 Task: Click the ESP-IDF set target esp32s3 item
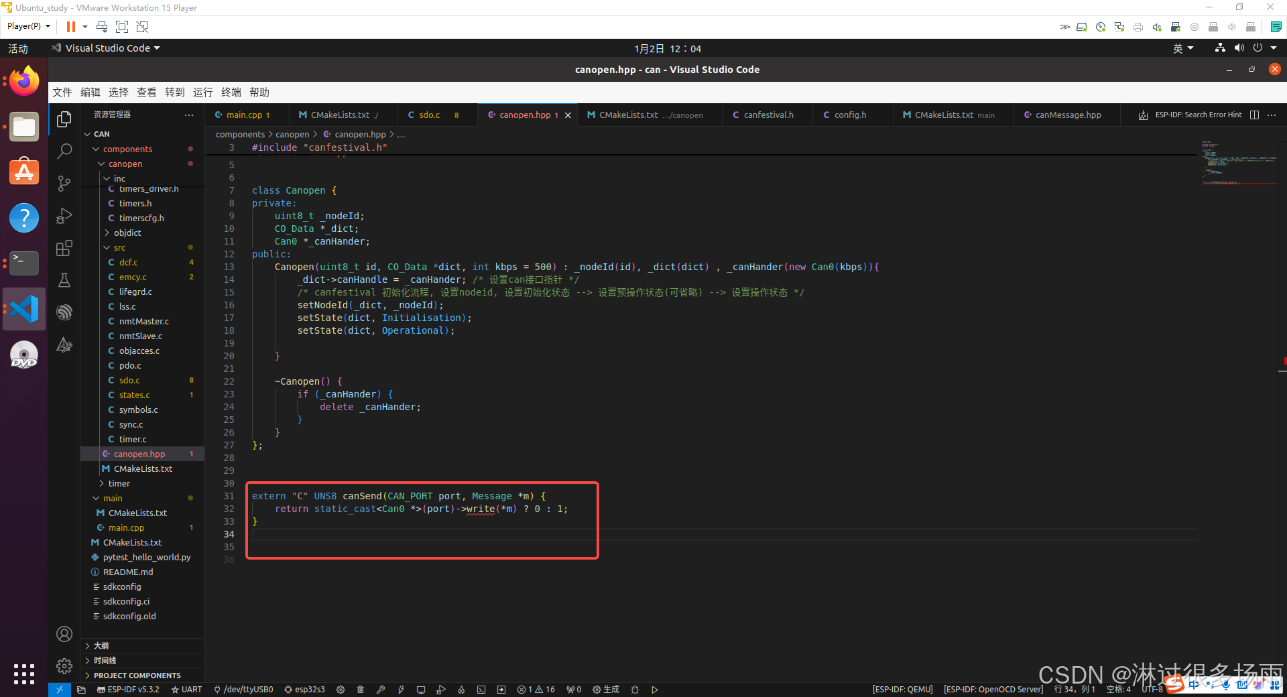tap(304, 690)
